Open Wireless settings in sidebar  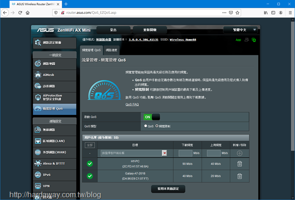point(54,130)
